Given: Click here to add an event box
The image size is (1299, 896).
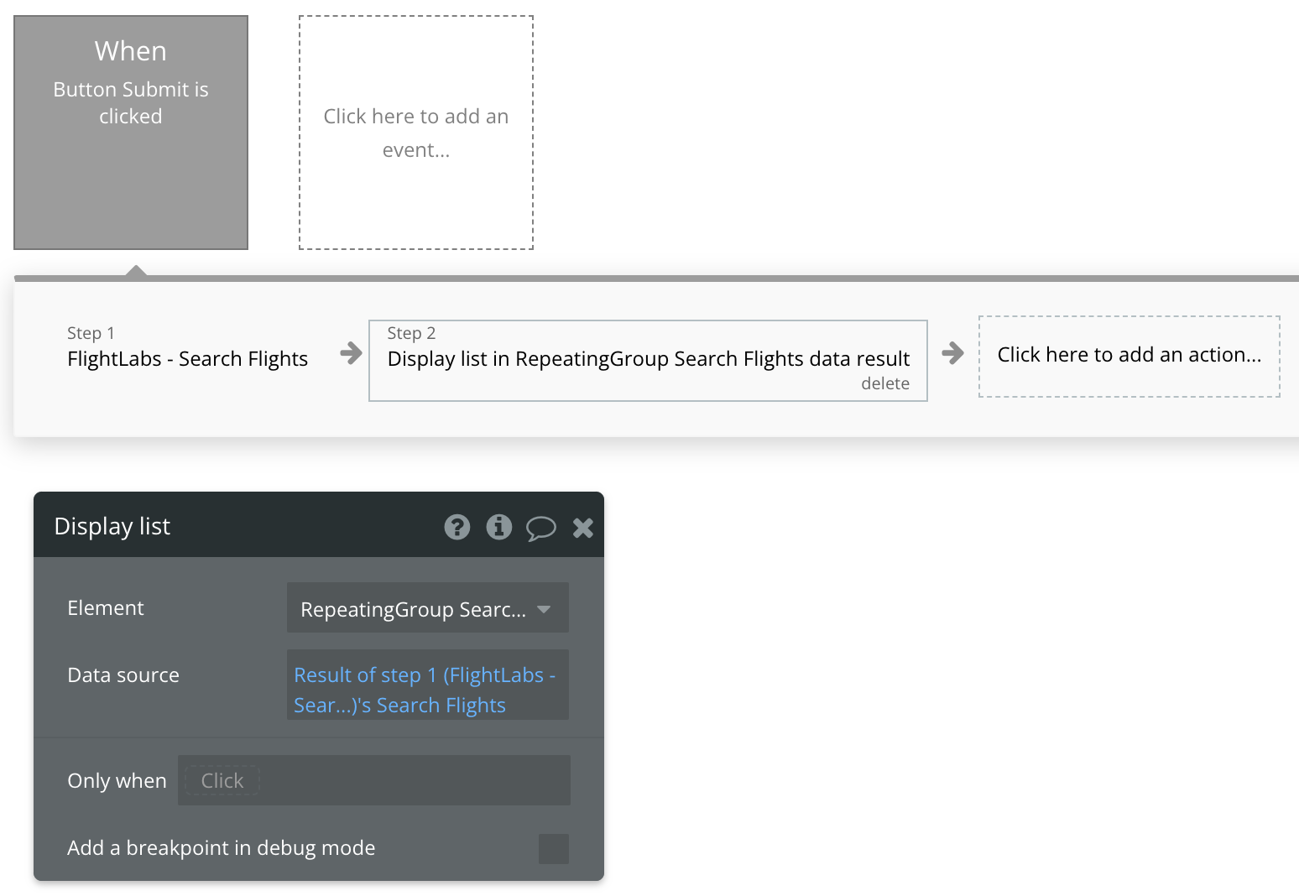Looking at the screenshot, I should click(416, 133).
